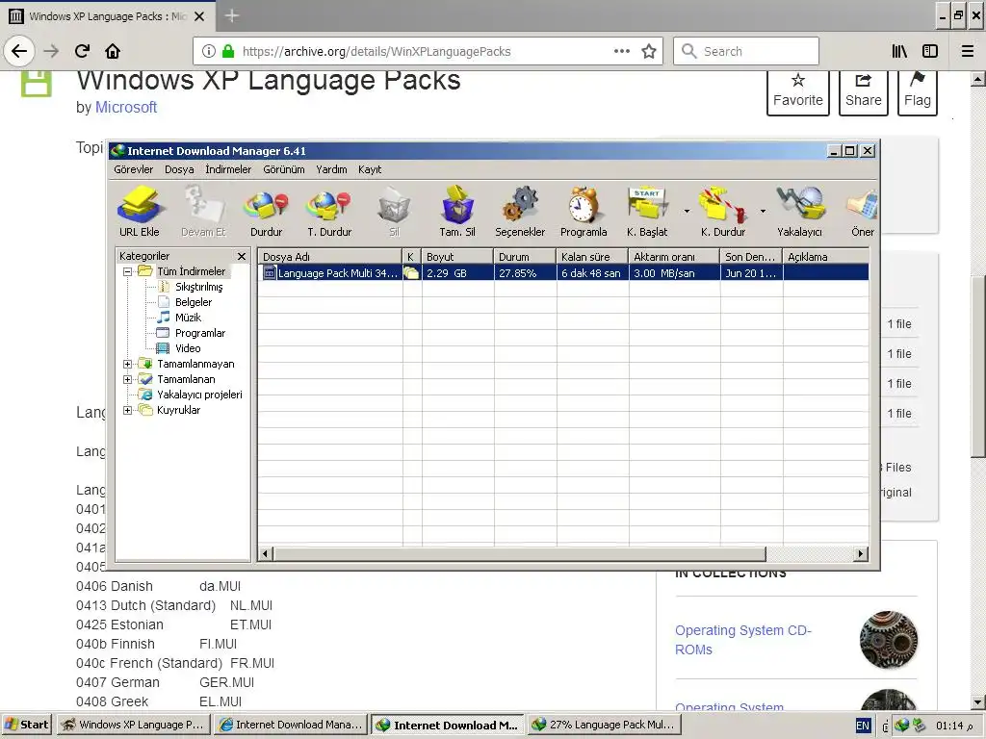The image size is (986, 739).
Task: Open the Operating System CD-ROMs link
Action: 743,640
